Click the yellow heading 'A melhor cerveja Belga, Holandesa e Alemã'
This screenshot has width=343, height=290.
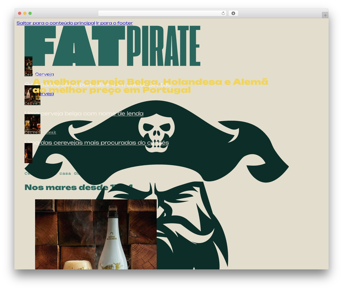[x=150, y=82]
